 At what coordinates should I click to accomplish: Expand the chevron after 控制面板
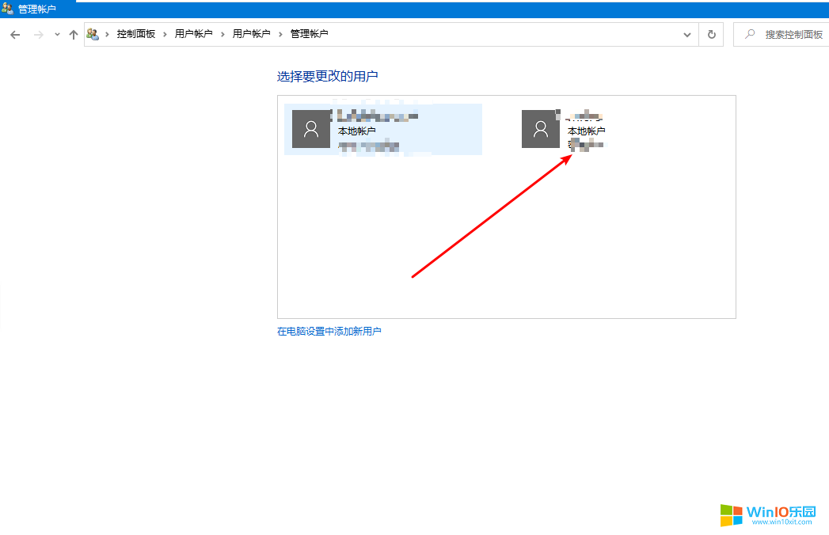tap(165, 34)
